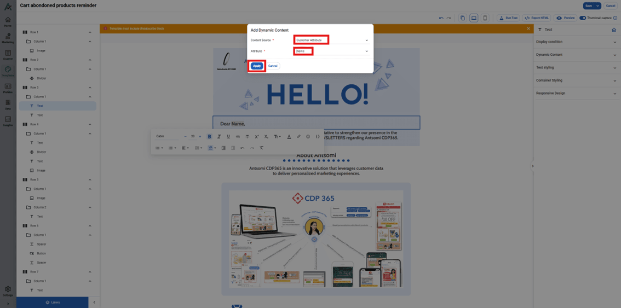The height and width of the screenshot is (308, 621).
Task: Expand the Display condition section
Action: click(x=576, y=42)
